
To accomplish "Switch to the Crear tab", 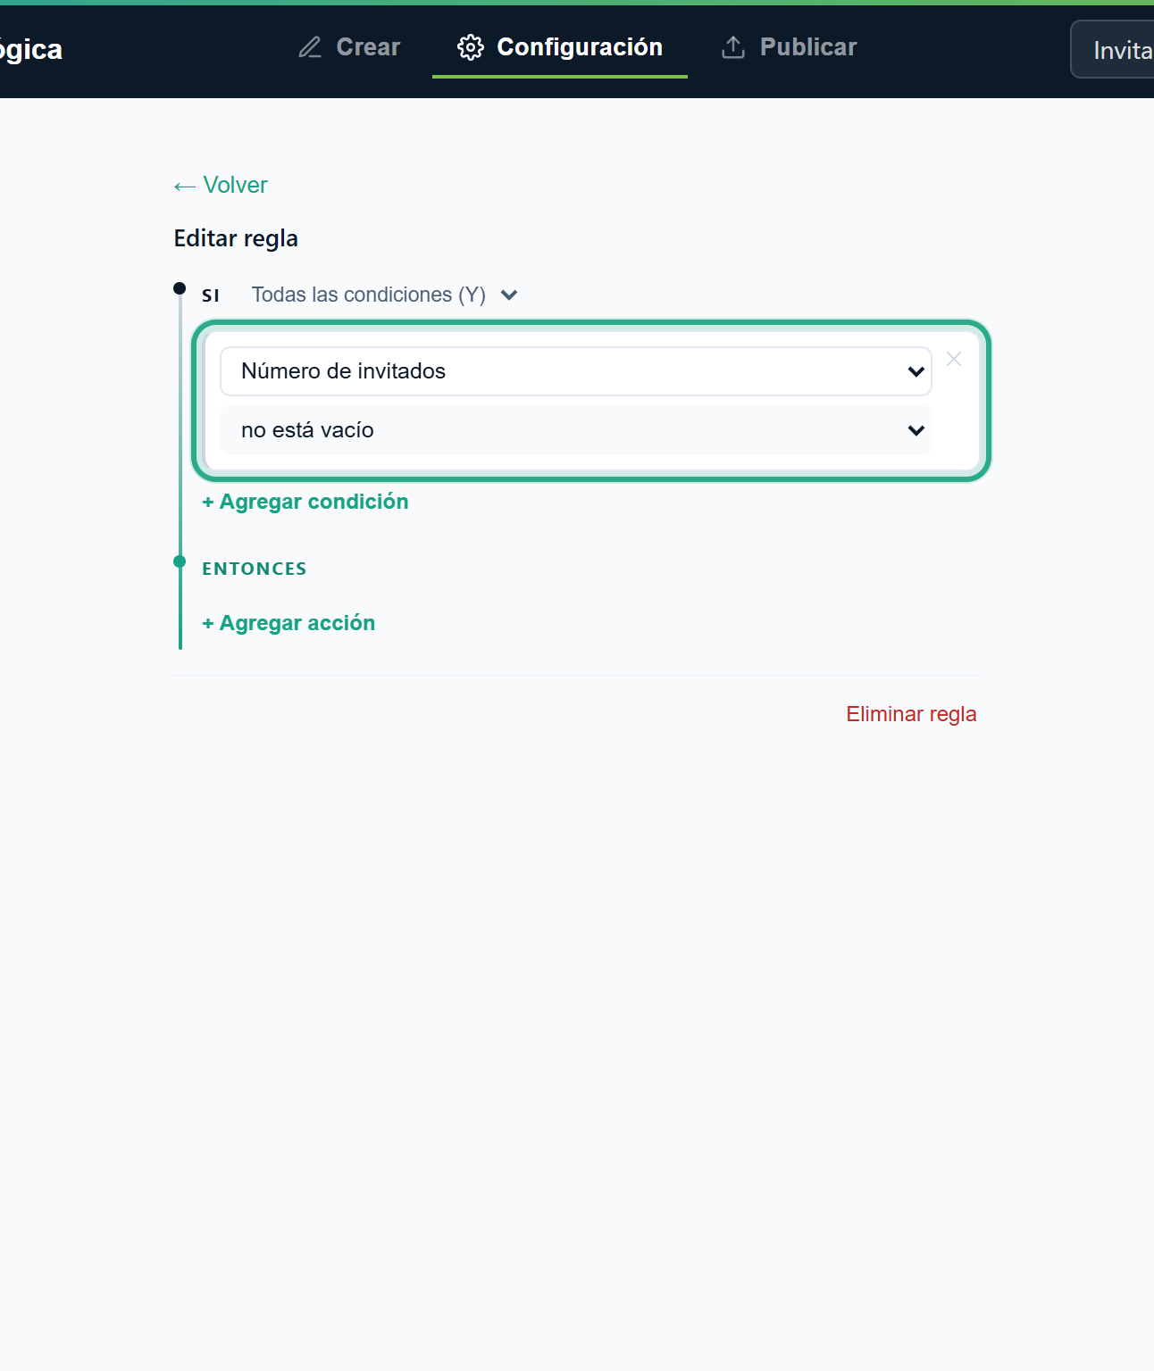I will coord(349,47).
